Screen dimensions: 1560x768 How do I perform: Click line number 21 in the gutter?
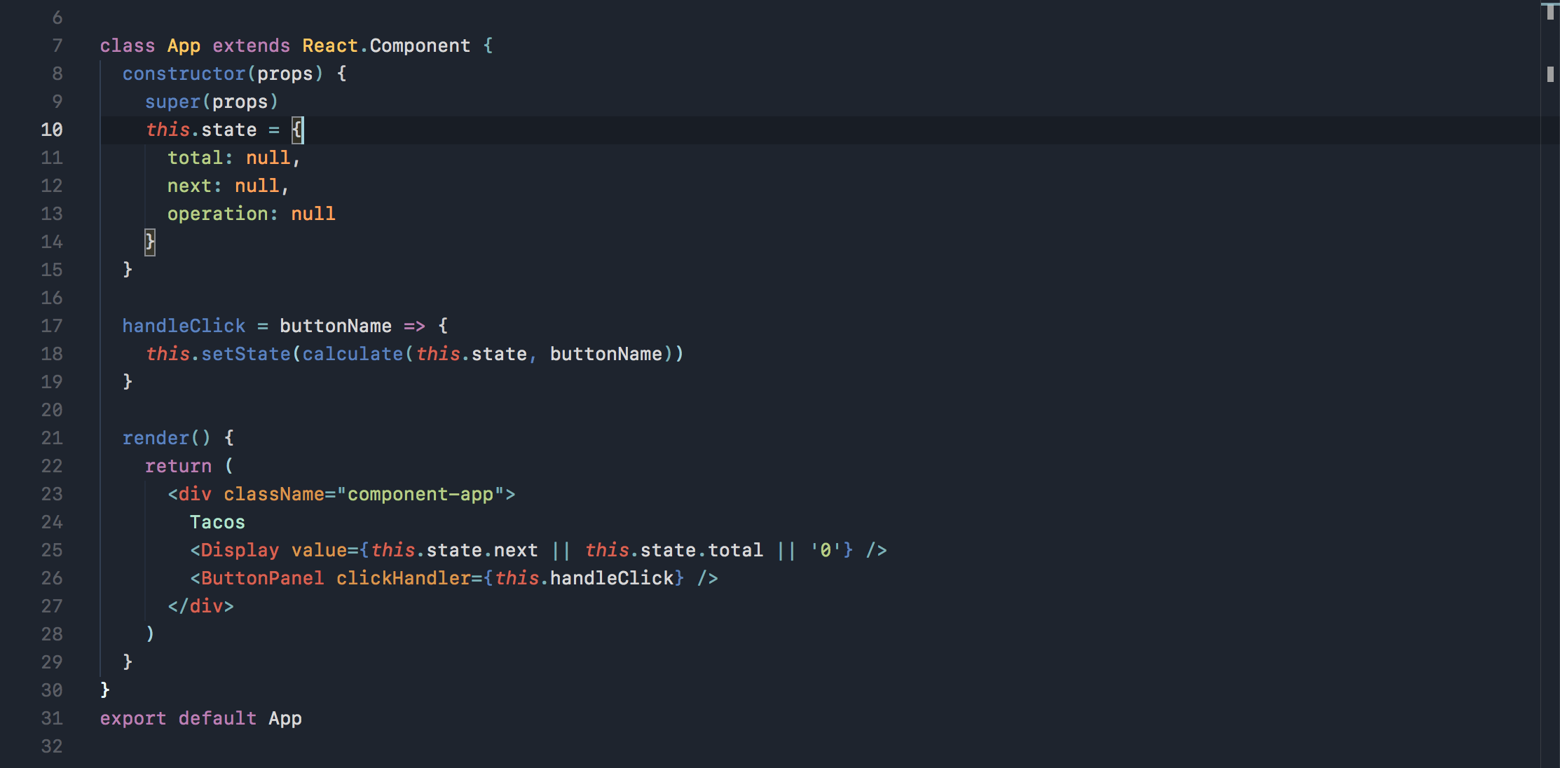(52, 438)
